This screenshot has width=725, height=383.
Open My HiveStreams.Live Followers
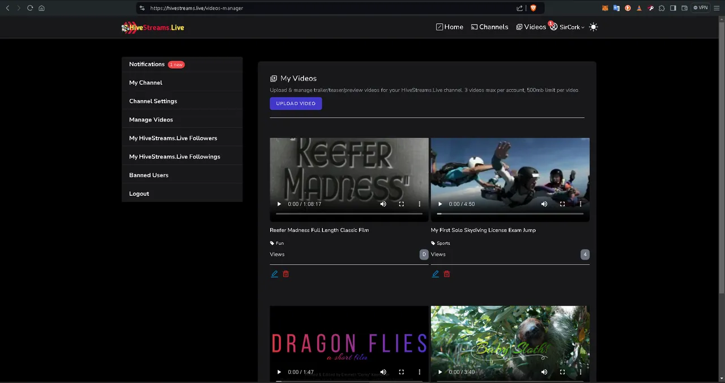point(182,138)
